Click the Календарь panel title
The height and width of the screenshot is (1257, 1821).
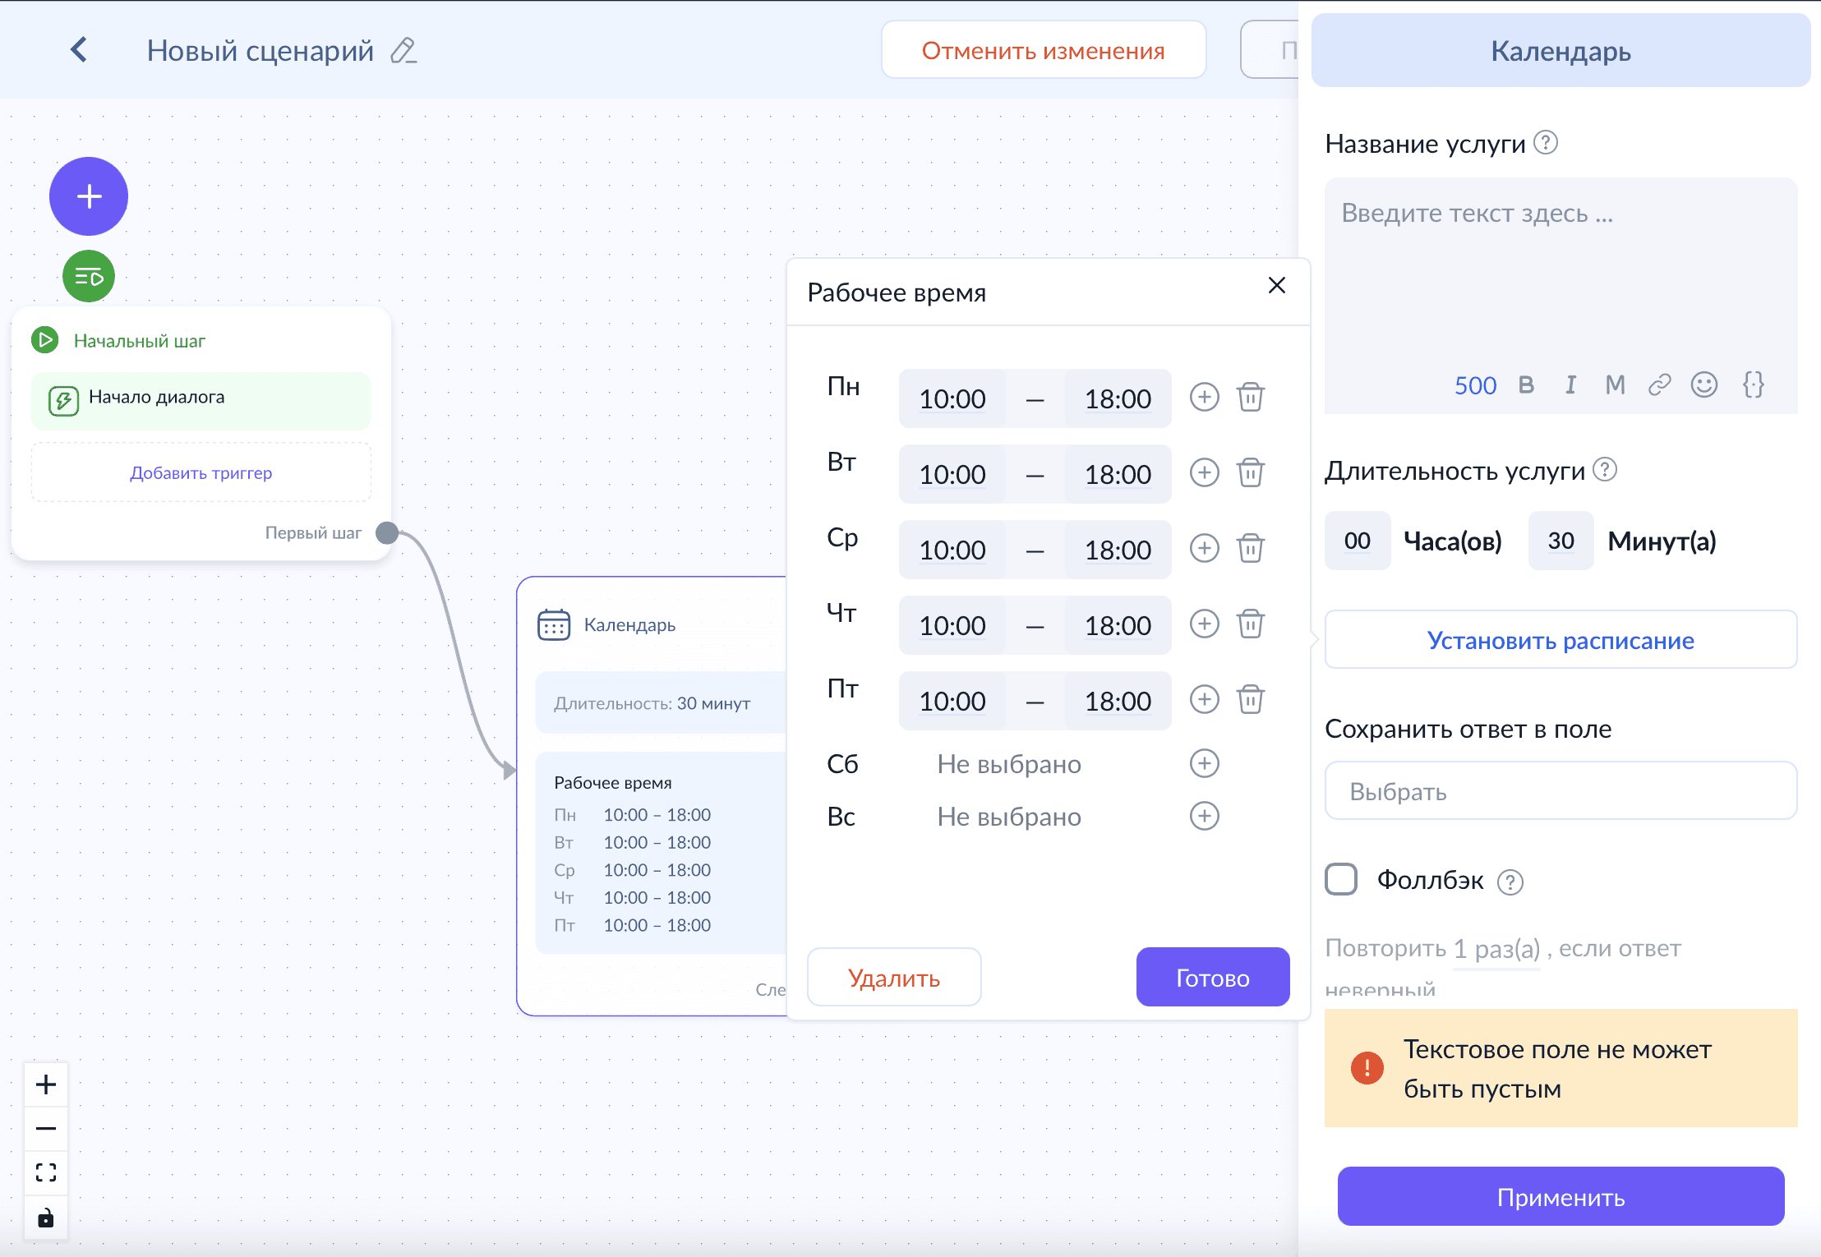pos(1561,51)
